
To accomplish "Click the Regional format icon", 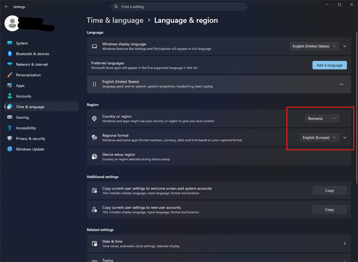I will pos(94,137).
